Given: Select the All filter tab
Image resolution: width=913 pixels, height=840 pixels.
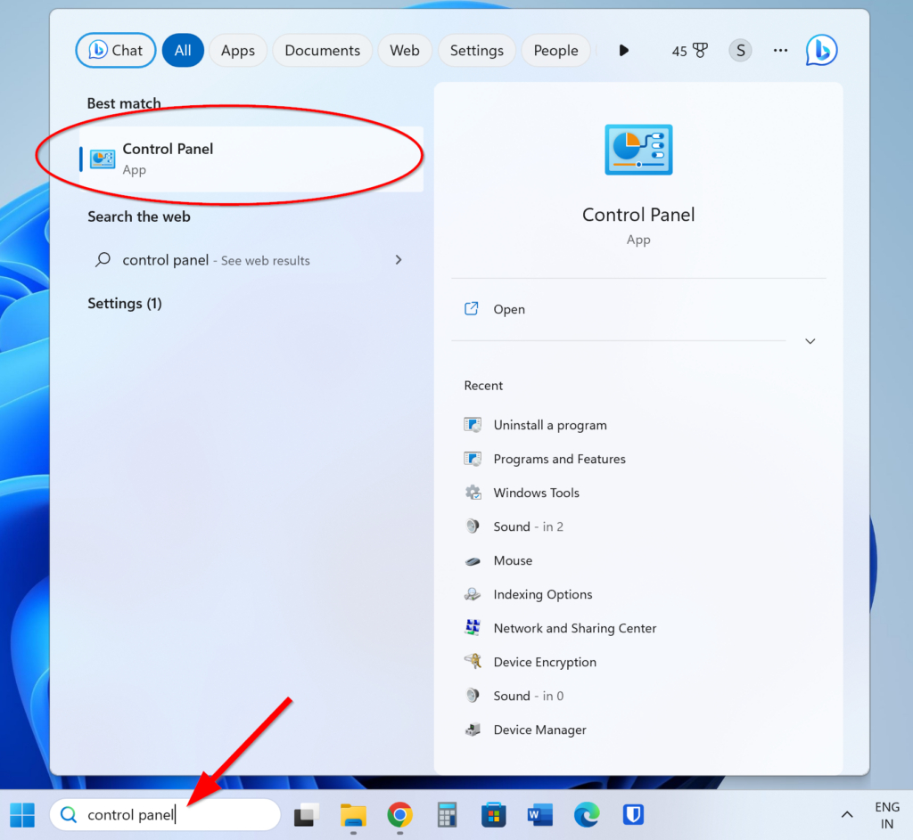Looking at the screenshot, I should (x=183, y=51).
